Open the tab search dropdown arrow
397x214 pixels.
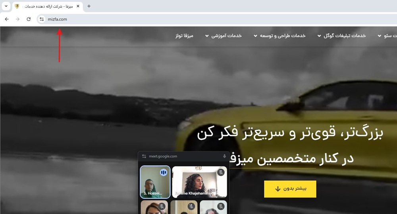[6, 6]
